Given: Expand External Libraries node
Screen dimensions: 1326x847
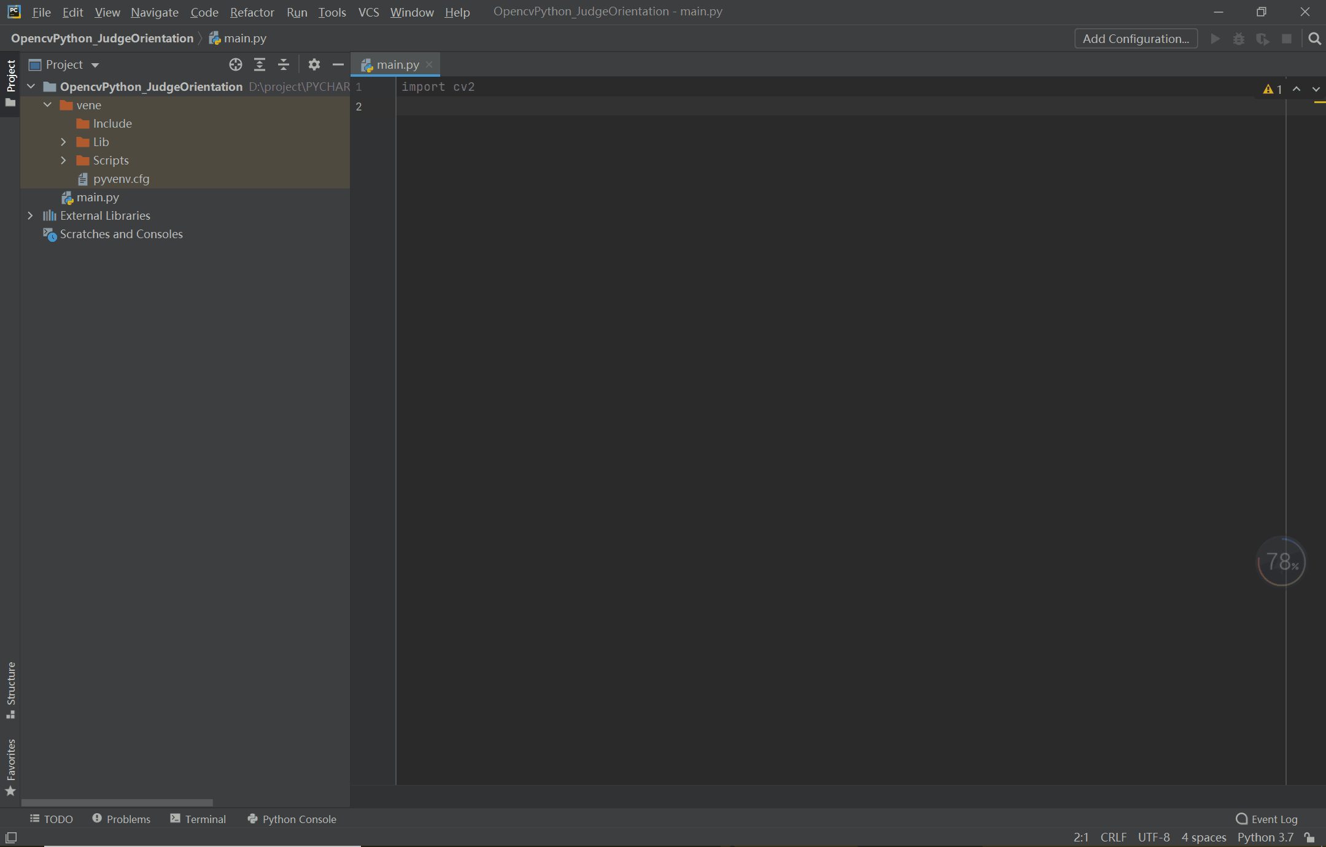Looking at the screenshot, I should click(x=30, y=215).
